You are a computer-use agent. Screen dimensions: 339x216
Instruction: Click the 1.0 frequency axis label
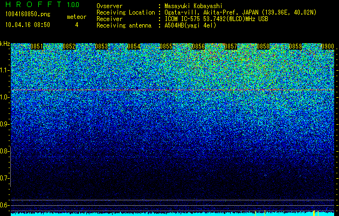4,98
